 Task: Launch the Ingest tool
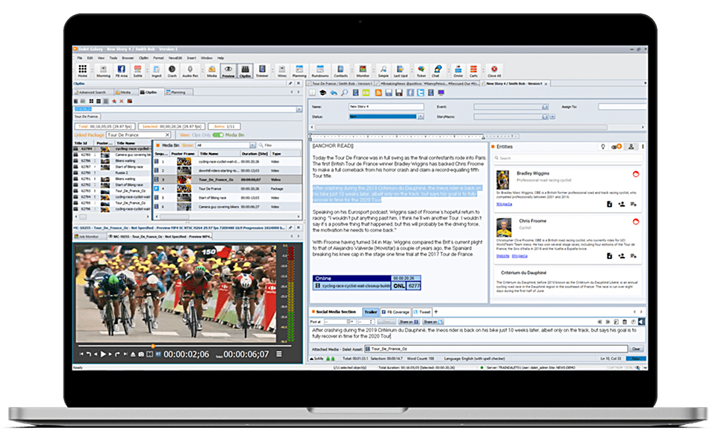[157, 71]
